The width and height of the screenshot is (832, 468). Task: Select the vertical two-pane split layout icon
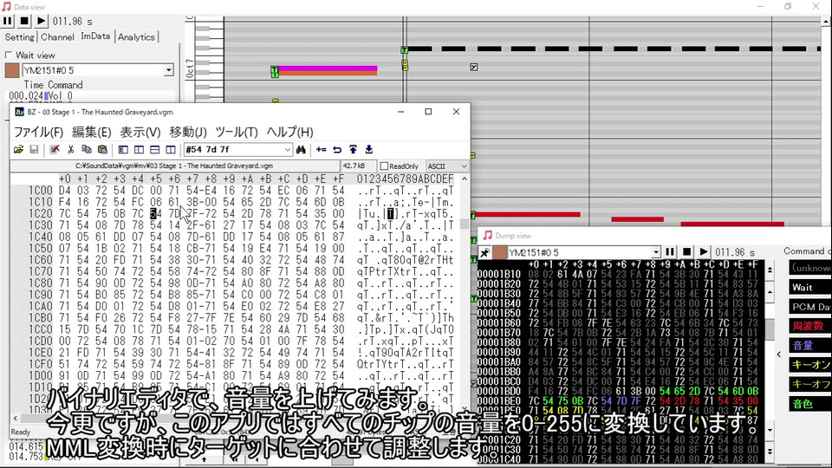tap(139, 150)
